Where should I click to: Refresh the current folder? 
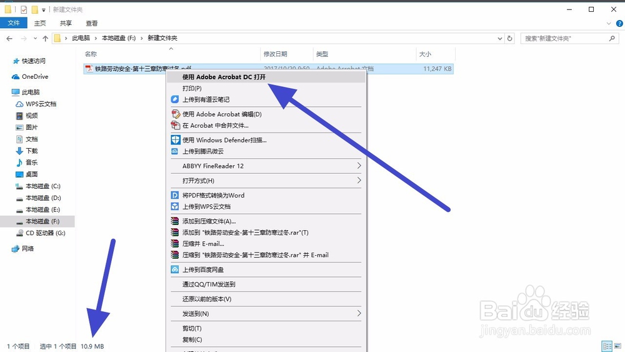pyautogui.click(x=509, y=38)
